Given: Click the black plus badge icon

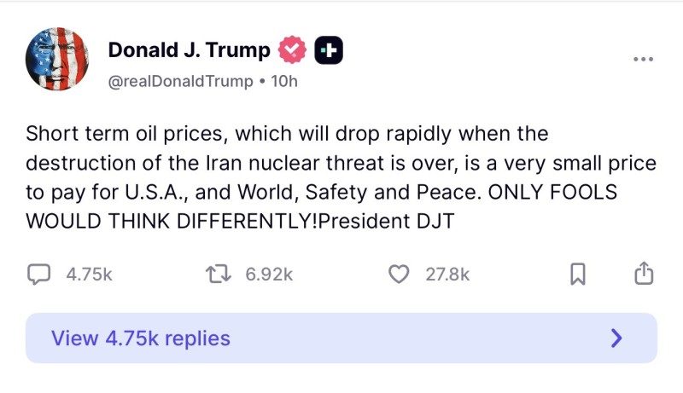Looking at the screenshot, I should click(x=329, y=51).
